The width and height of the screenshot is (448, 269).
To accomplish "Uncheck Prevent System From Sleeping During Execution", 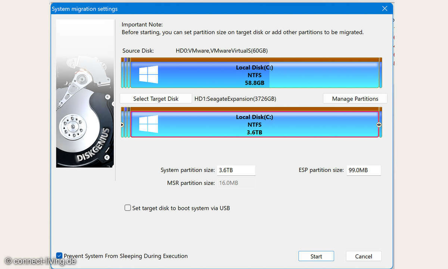I will [x=59, y=256].
